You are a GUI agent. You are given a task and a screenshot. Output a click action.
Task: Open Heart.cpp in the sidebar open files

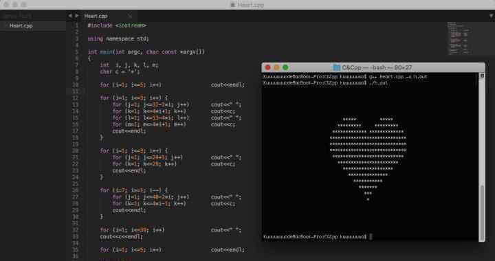pos(21,26)
